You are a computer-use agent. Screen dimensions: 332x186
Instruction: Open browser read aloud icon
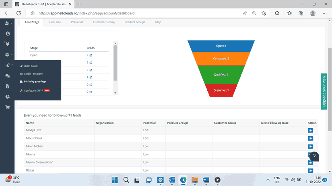click(x=245, y=13)
